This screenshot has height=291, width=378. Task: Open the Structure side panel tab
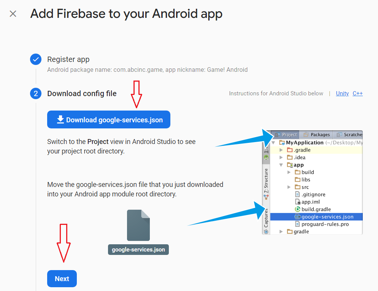(x=266, y=182)
